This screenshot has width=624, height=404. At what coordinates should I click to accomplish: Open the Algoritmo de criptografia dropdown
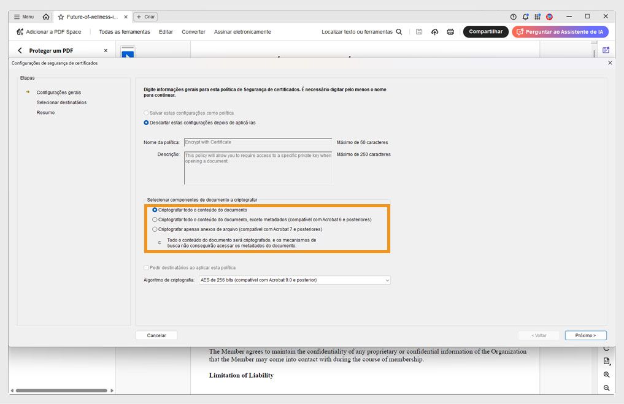387,280
